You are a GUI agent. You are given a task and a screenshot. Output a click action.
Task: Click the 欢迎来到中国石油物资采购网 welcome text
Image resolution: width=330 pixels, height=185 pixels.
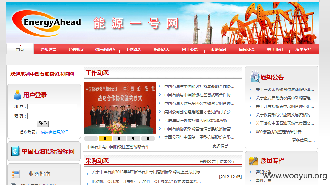[x=42, y=74]
